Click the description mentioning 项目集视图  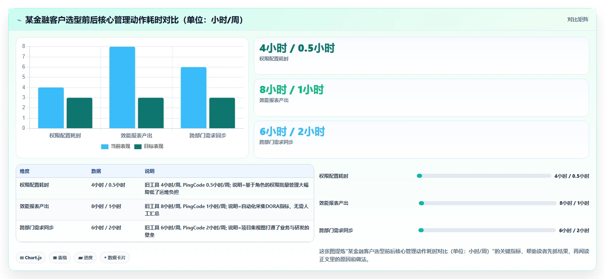[x=227, y=231]
